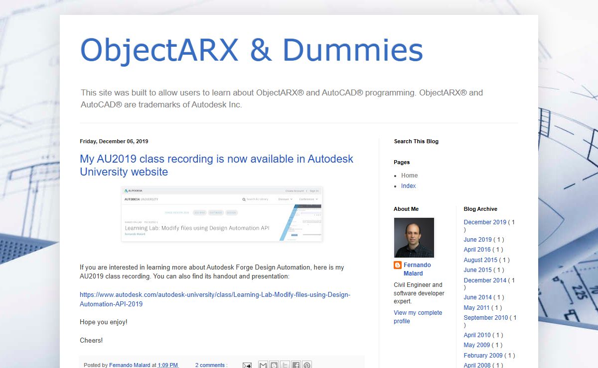Go to the Index page link
The width and height of the screenshot is (598, 368).
[x=408, y=186]
